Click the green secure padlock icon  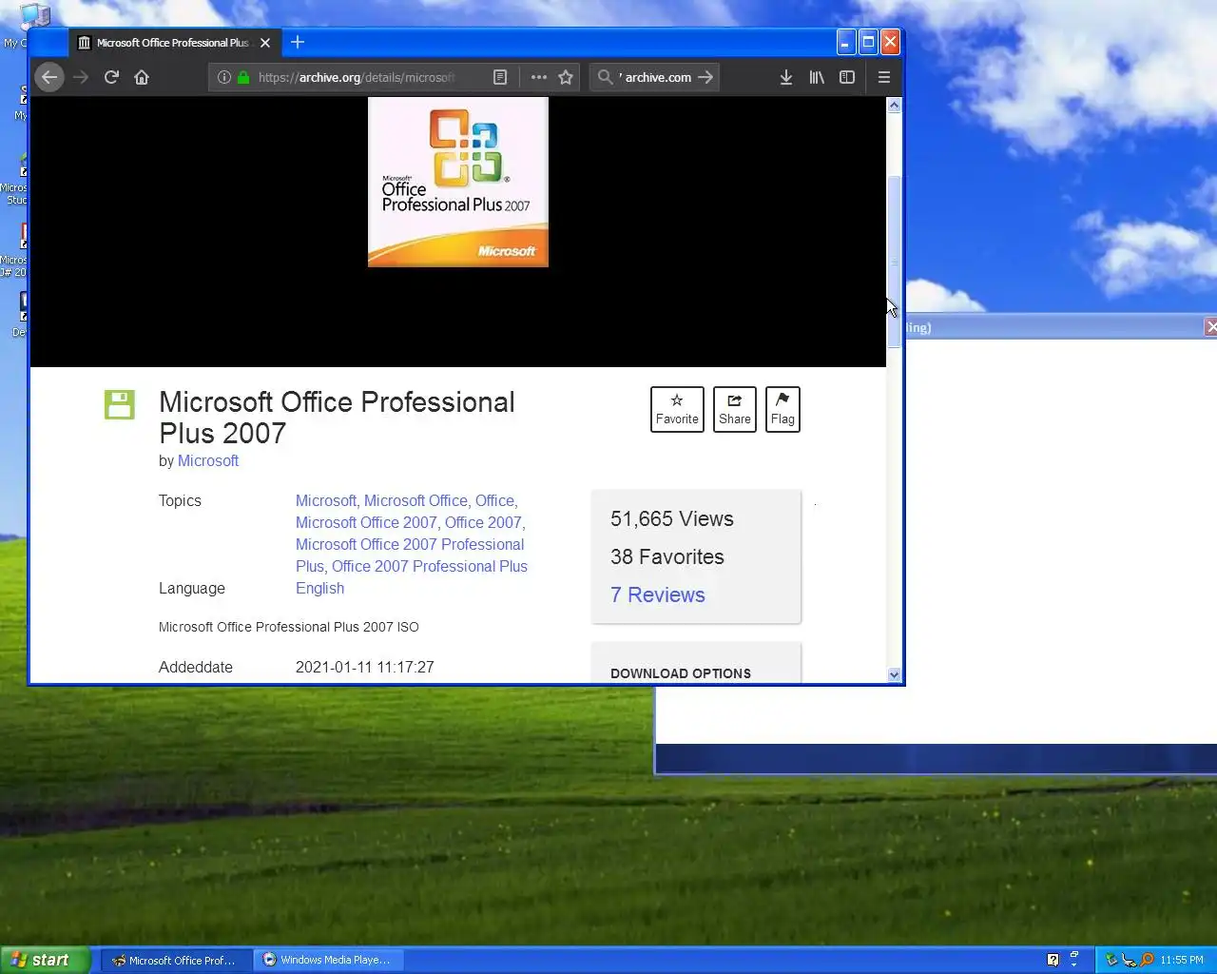243,77
